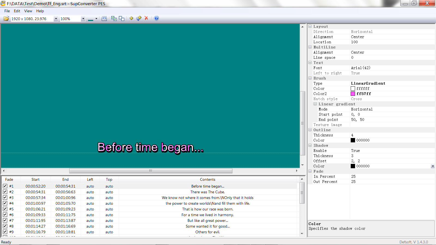Sort by the End column header
Viewport: 436px width, 245px height.
point(65,179)
